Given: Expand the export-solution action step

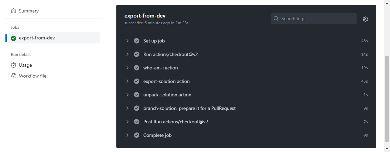Looking at the screenshot, I should [127, 81].
